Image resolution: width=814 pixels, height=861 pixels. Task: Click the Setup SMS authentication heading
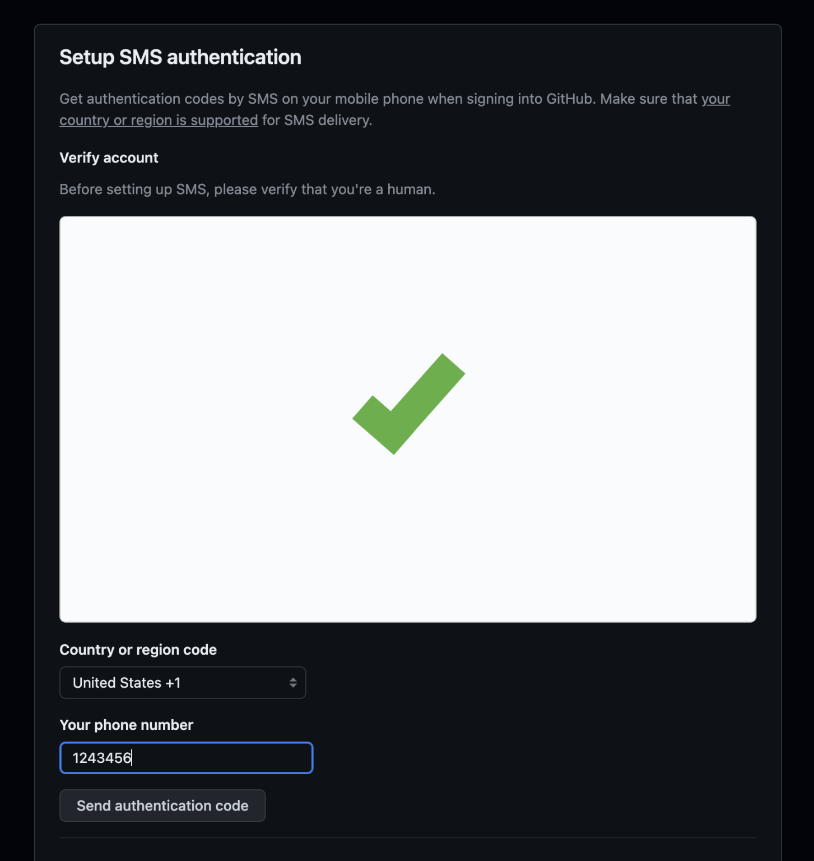point(180,57)
